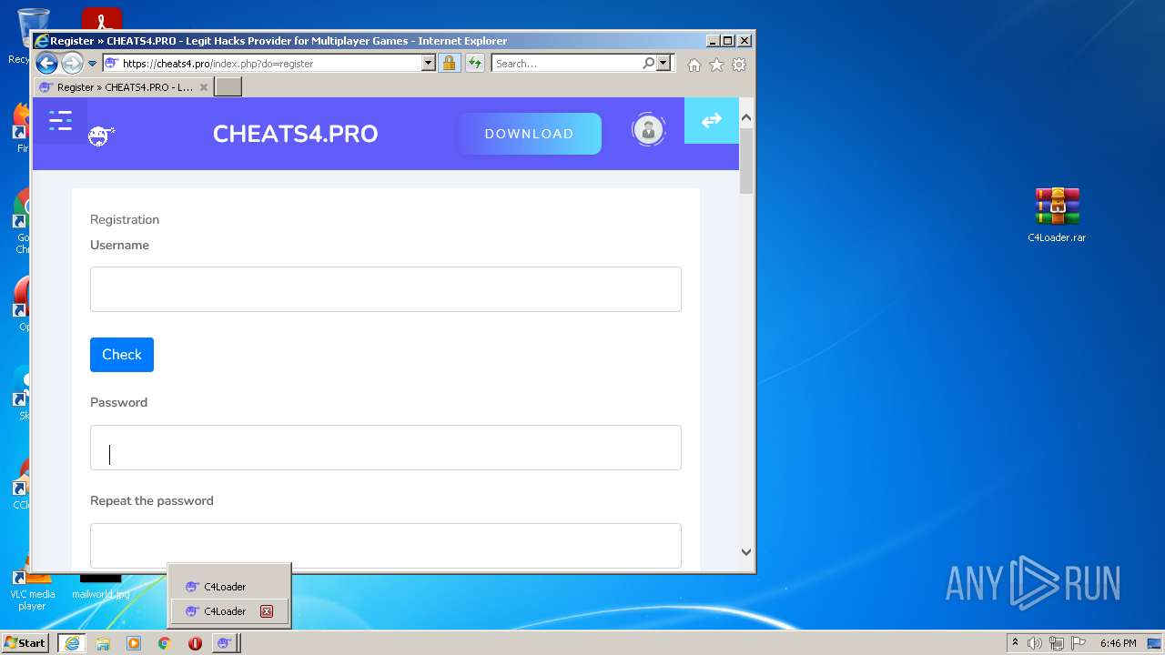This screenshot has height=655, width=1165.
Task: Click the search magnifier icon
Action: 648,63
